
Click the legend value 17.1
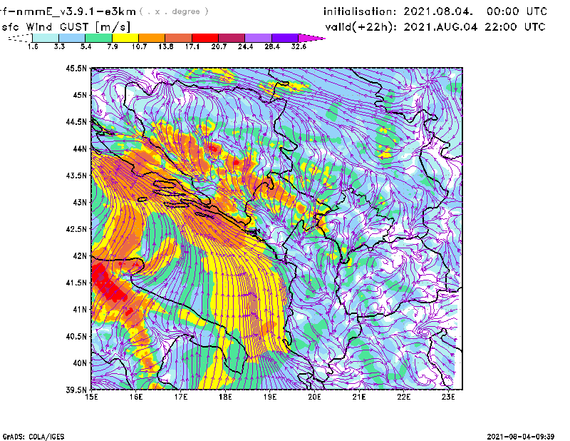(x=192, y=46)
